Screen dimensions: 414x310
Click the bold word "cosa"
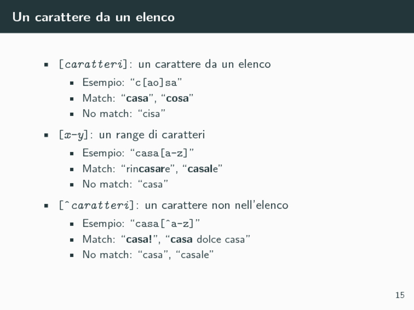177,98
